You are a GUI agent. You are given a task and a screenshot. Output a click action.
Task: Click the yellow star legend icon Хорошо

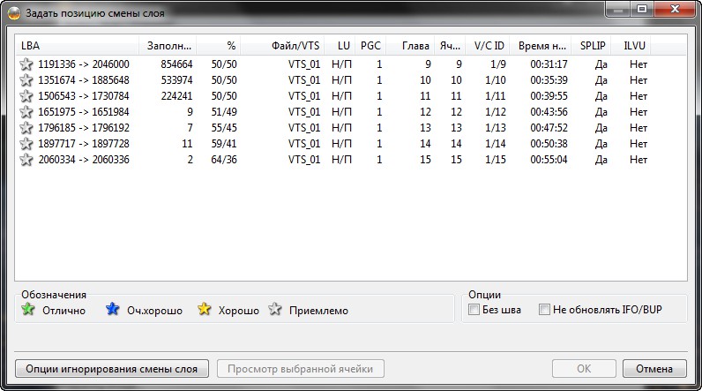pos(204,309)
